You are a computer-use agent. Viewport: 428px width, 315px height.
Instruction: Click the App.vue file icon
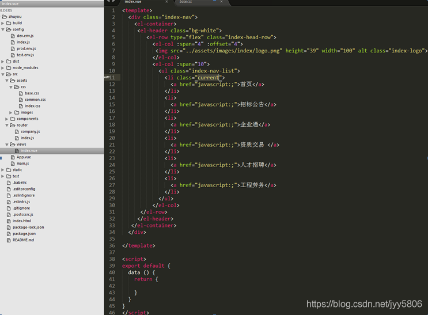click(13, 157)
